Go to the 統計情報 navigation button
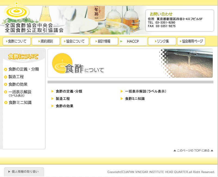The height and width of the screenshot is (177, 218). 104,41
